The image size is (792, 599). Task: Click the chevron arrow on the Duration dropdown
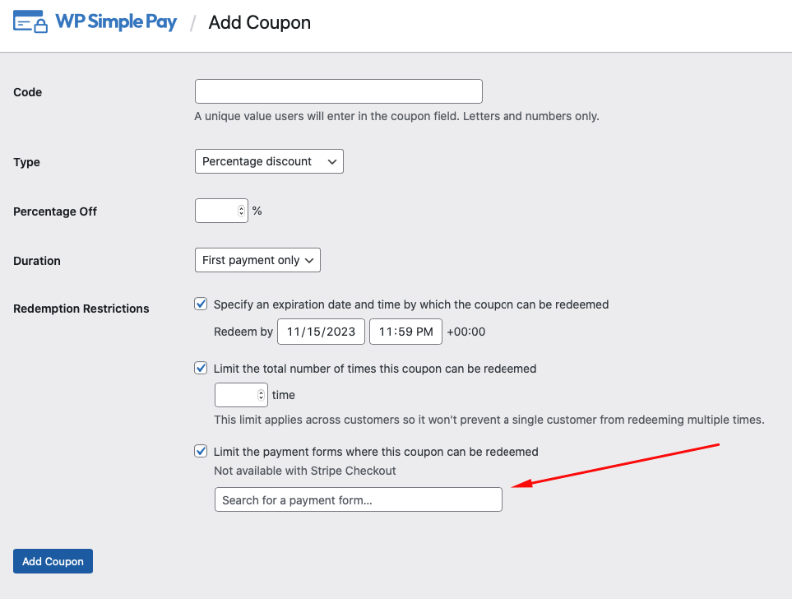click(x=309, y=260)
